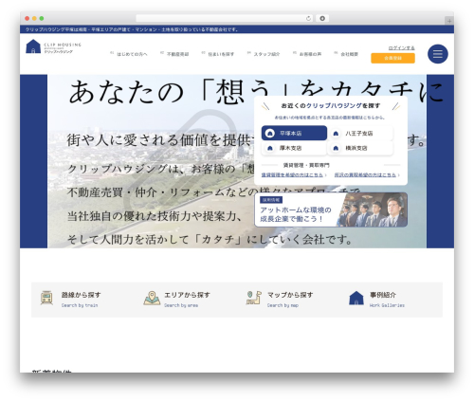
Task: Click the blue house icon for 事例紹介
Action: 356,298
